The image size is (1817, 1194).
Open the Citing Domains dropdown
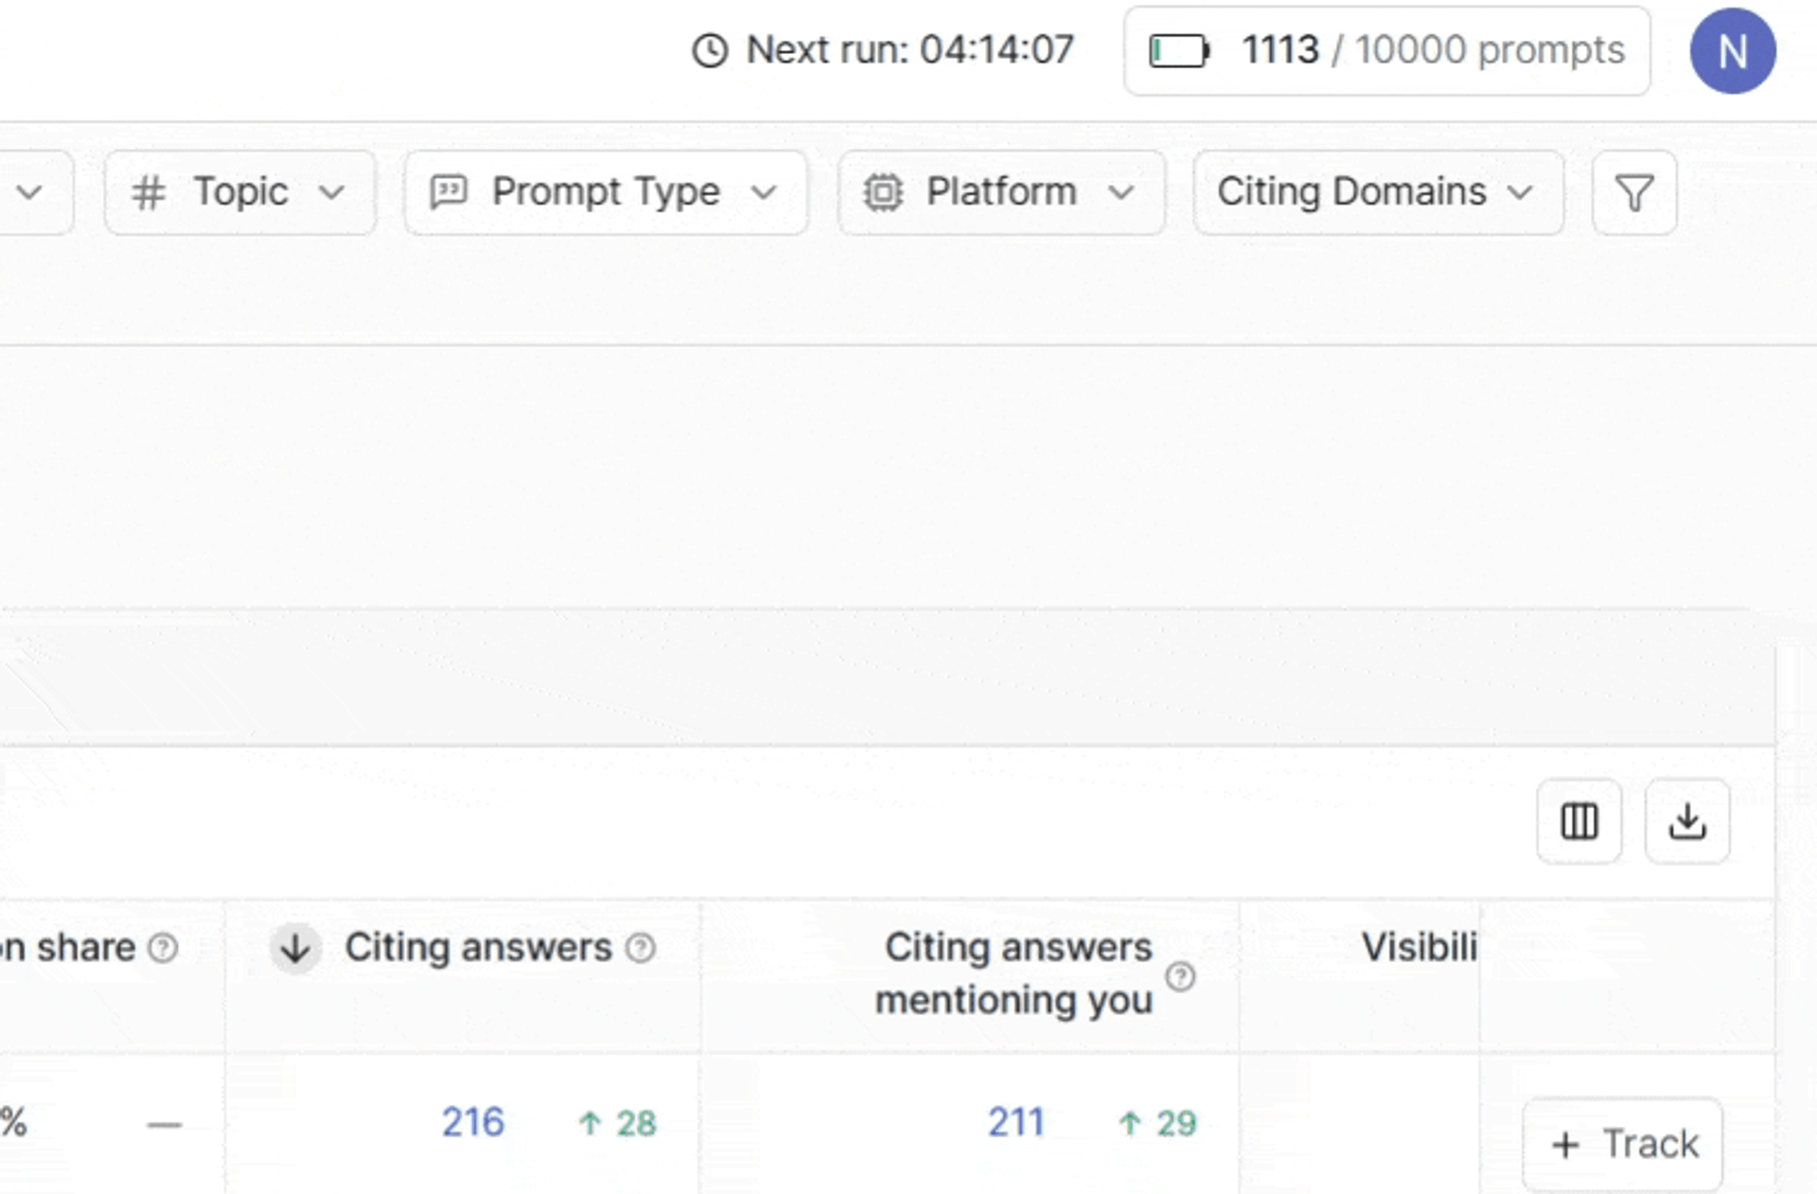(1378, 193)
